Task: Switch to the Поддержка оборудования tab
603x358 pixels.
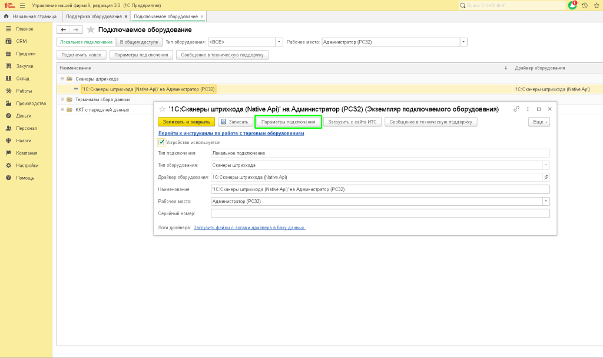Action: (94, 16)
